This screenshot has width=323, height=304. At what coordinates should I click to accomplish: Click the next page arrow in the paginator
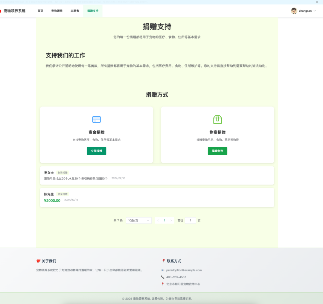click(x=171, y=221)
